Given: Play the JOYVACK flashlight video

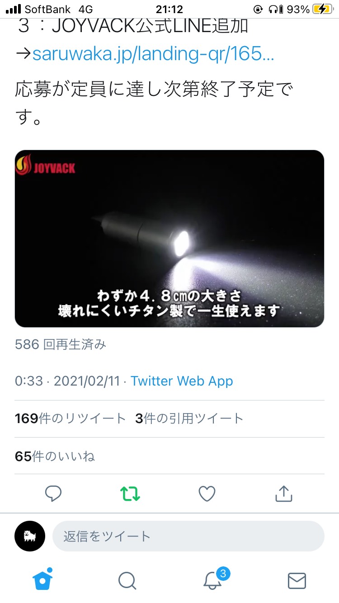Looking at the screenshot, I should pyautogui.click(x=169, y=239).
